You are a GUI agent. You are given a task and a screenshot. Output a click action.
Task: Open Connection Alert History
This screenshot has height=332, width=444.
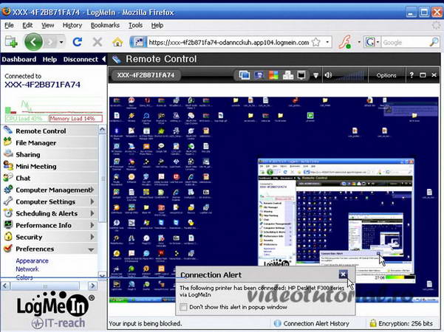(316, 324)
